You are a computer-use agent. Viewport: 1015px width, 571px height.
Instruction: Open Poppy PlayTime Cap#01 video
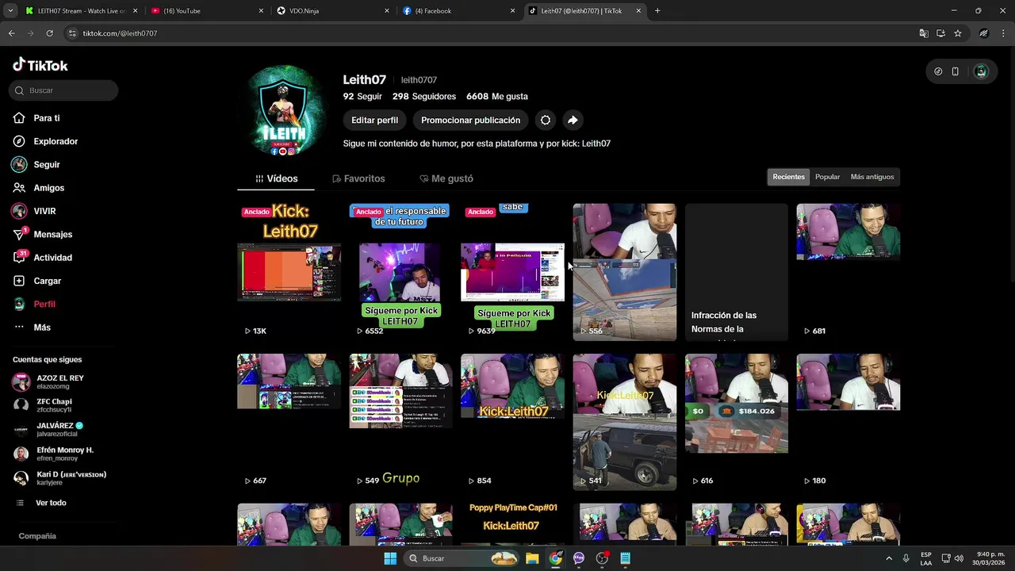512,524
